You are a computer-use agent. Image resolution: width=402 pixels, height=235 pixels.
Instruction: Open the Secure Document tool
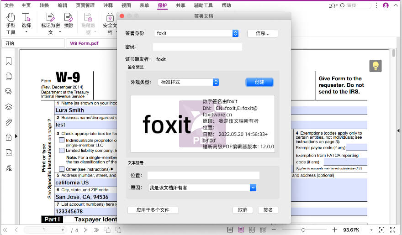(x=110, y=24)
